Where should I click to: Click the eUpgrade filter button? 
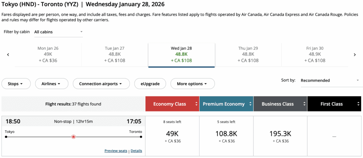click(x=150, y=84)
